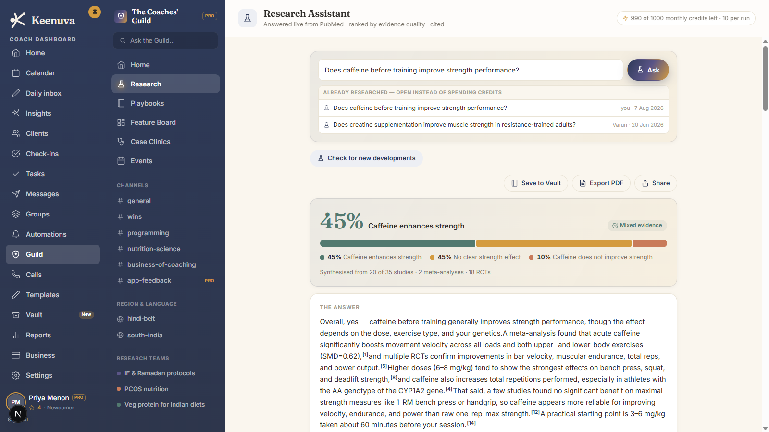Click the Tasks checkmark icon
The image size is (769, 432).
coord(16,174)
